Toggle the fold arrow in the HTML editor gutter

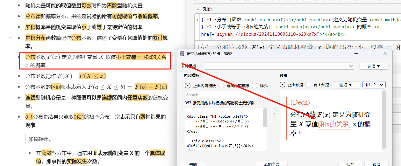[198, 20]
